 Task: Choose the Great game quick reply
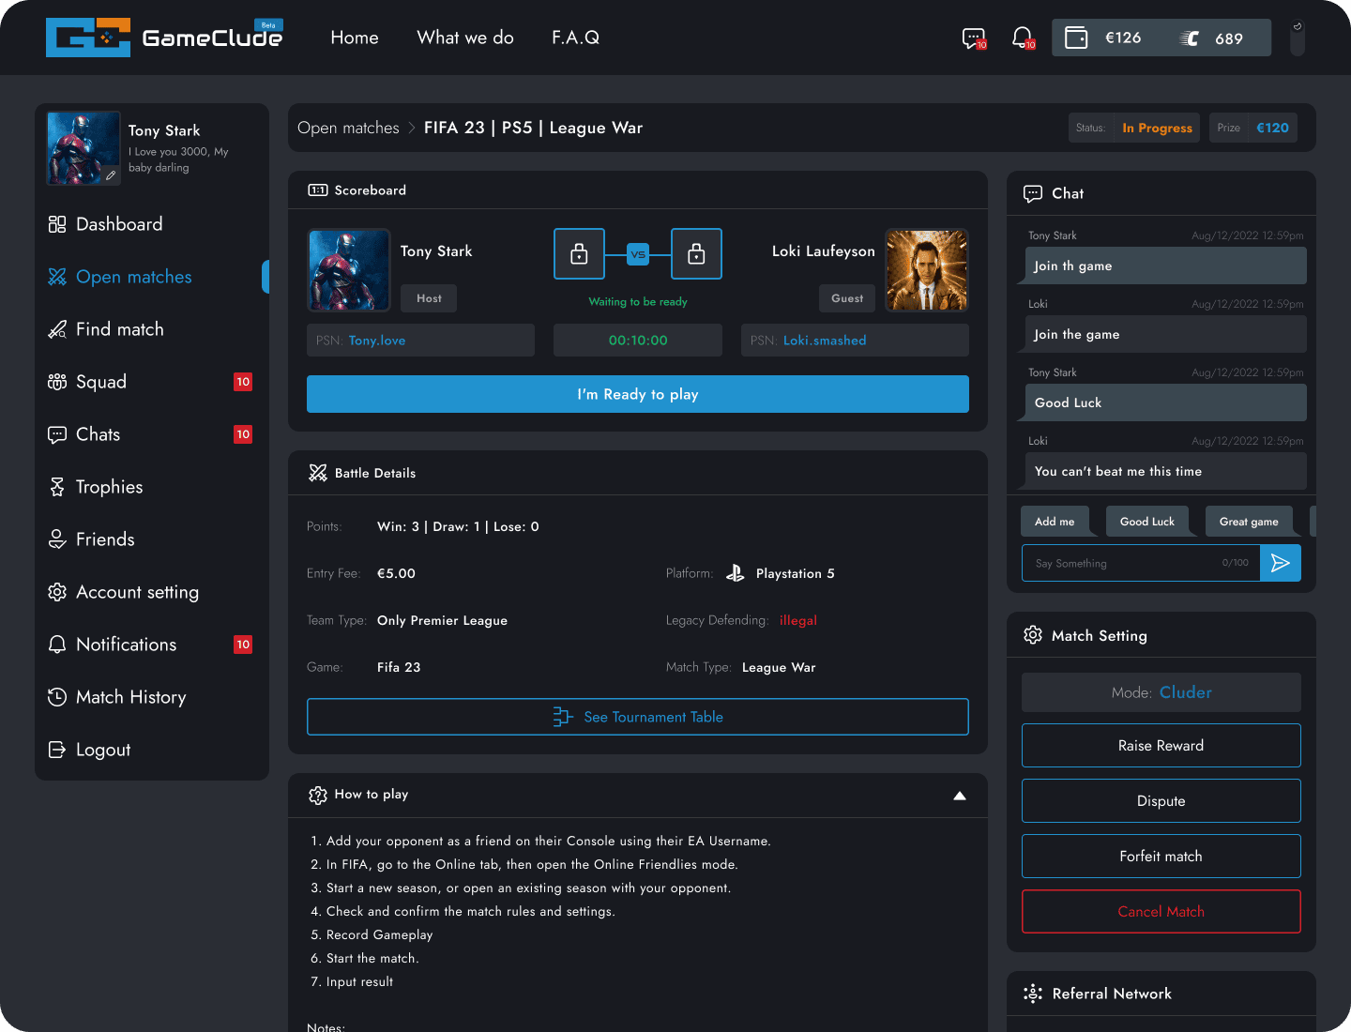click(x=1249, y=522)
